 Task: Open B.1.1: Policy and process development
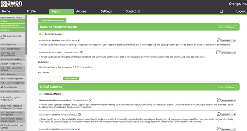pos(13,113)
